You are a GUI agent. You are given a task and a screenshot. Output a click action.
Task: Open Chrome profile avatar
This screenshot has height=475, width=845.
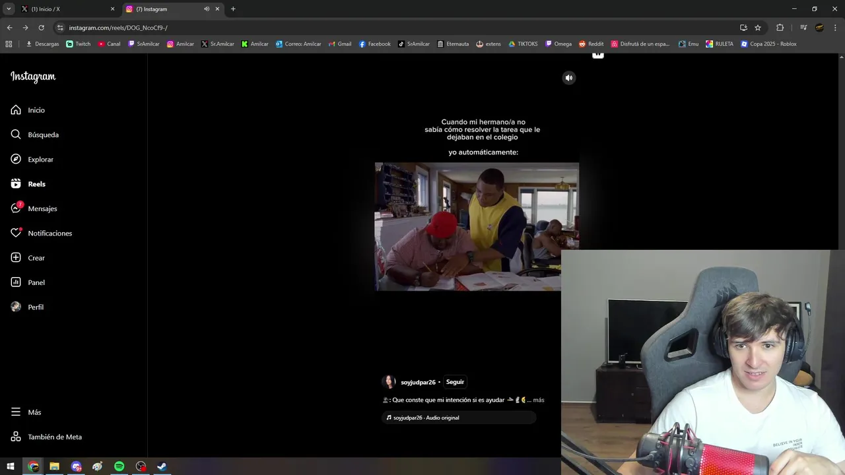(819, 28)
